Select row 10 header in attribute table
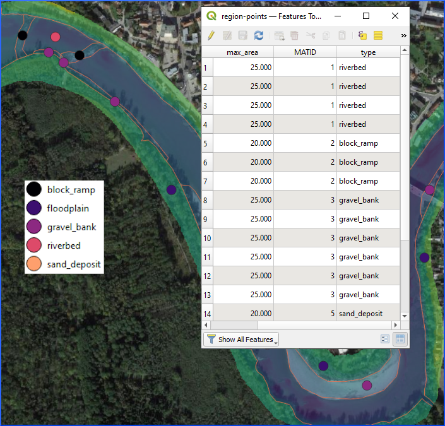This screenshot has width=445, height=426. click(x=207, y=238)
